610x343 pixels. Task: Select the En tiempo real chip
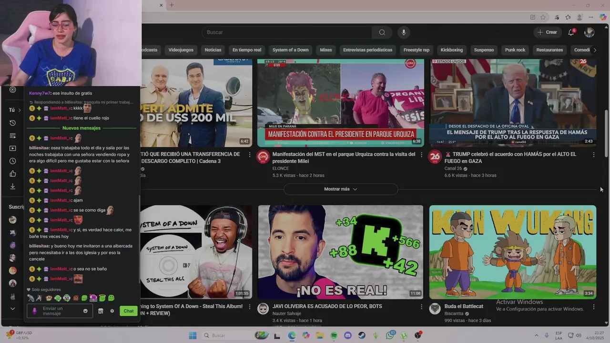pos(247,50)
